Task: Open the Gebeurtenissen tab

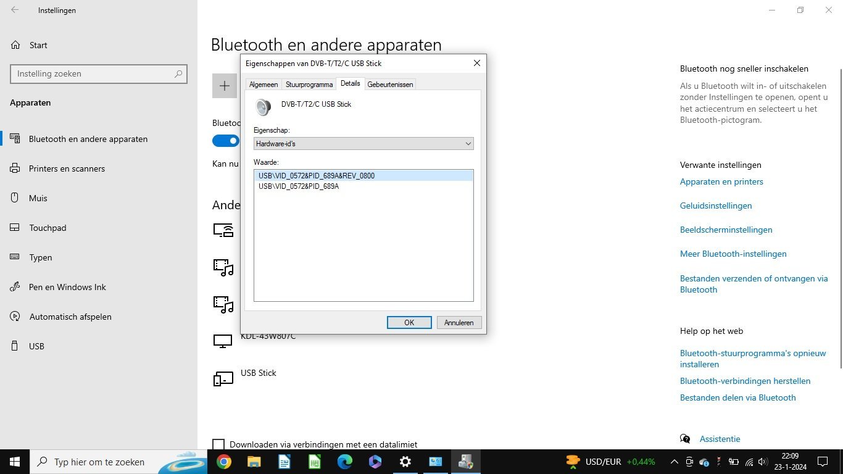Action: click(390, 85)
